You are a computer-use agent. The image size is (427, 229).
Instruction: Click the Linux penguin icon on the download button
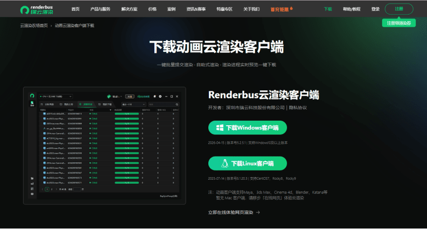coord(225,163)
